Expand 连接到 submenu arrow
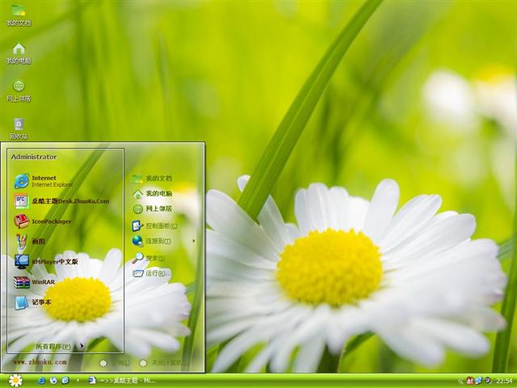Viewport: 517px width, 388px height. pos(194,241)
